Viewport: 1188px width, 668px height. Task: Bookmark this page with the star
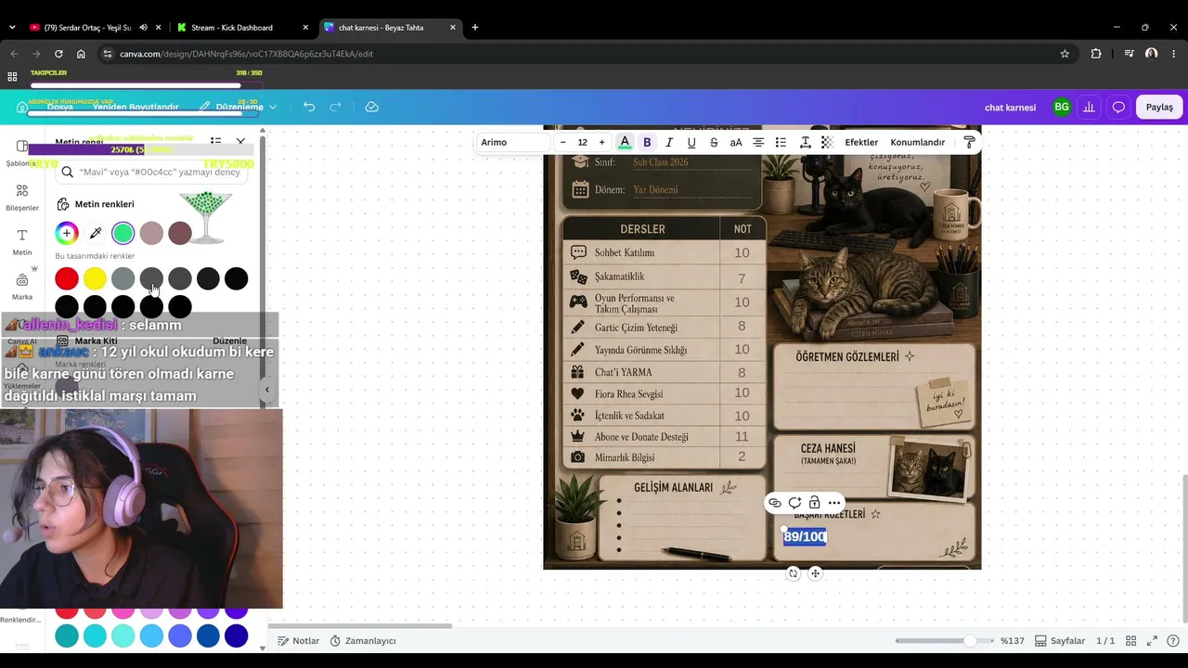tap(1065, 54)
